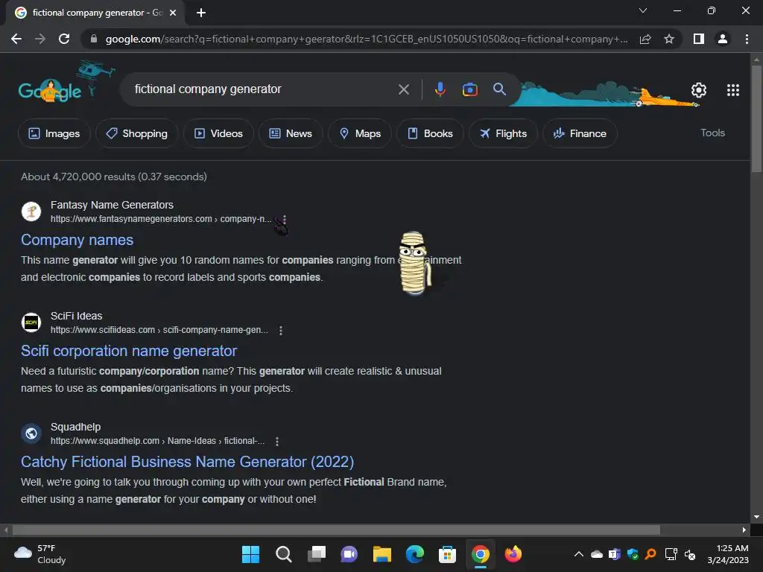
Task: Switch to Maps results
Action: (360, 133)
